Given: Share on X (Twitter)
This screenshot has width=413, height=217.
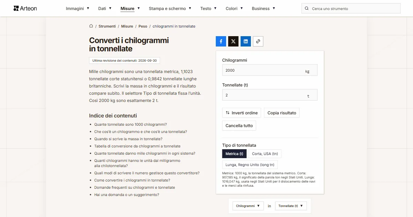Looking at the screenshot, I should [233, 41].
